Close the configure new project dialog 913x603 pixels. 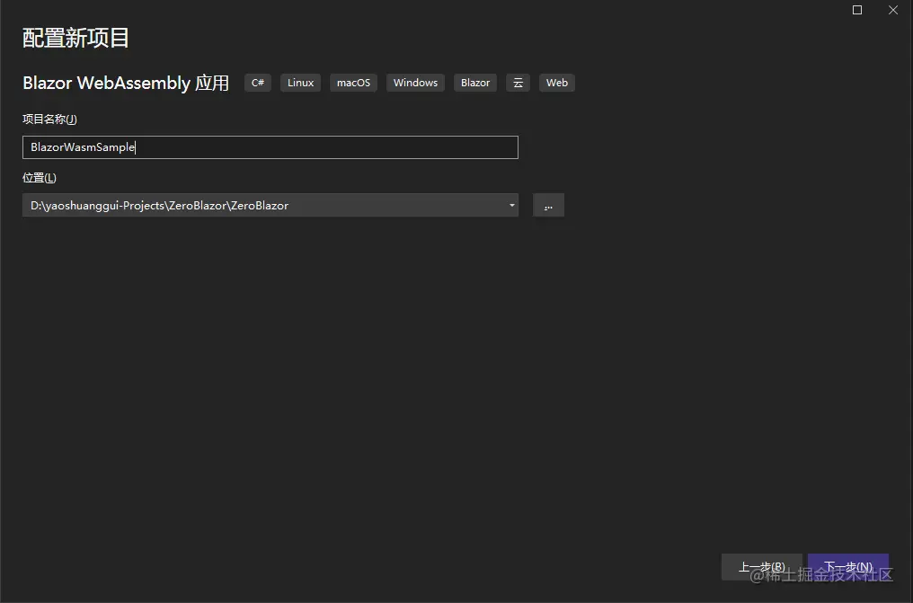pyautogui.click(x=893, y=10)
